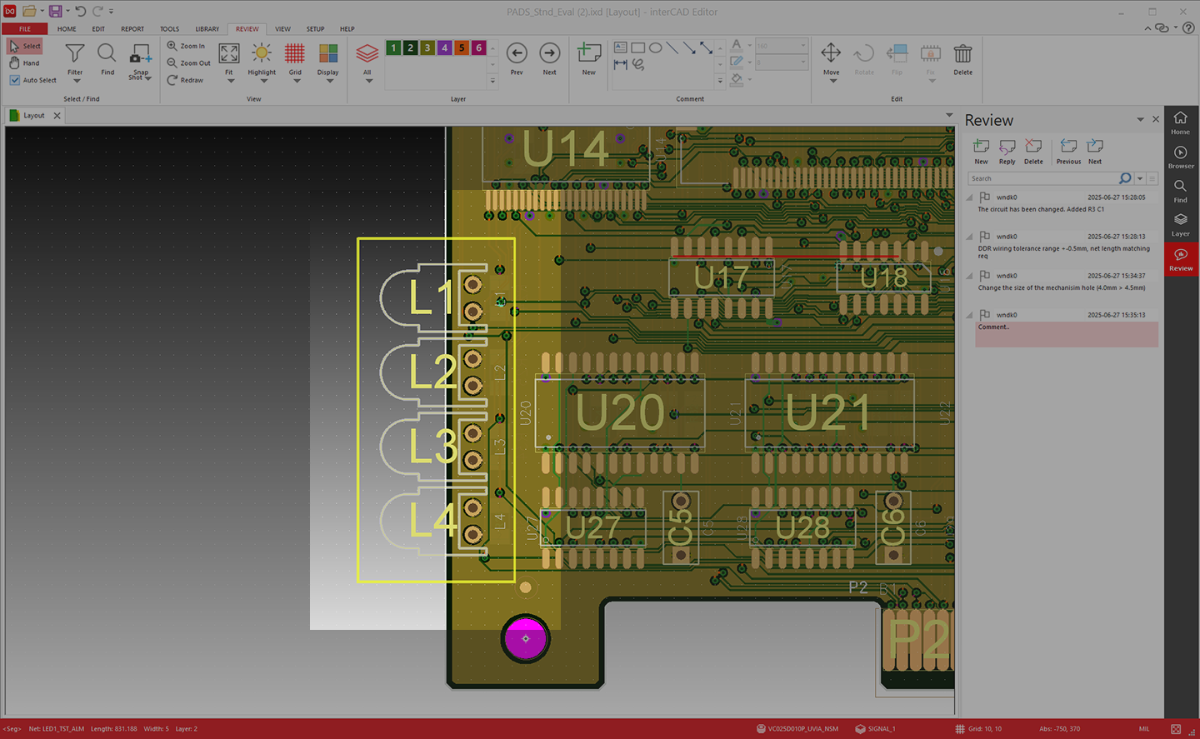Image resolution: width=1200 pixels, height=739 pixels.
Task: Select layer 4 purple swatch
Action: (445, 48)
